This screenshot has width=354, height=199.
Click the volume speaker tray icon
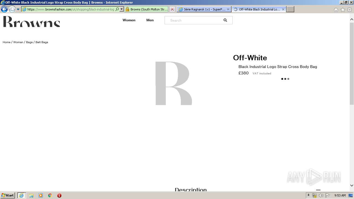click(321, 195)
